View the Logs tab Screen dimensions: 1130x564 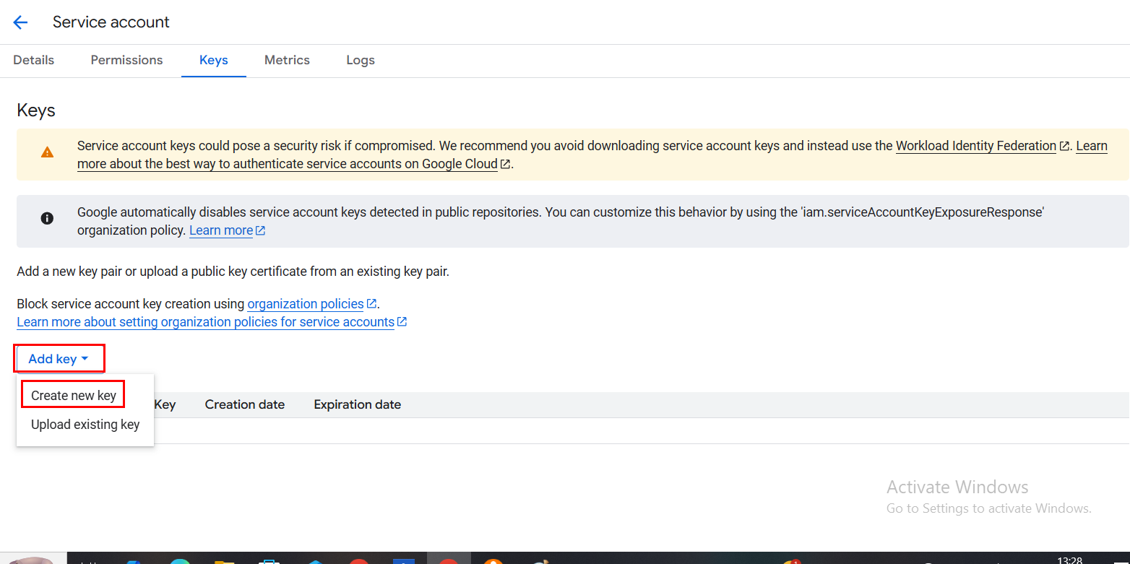click(360, 60)
